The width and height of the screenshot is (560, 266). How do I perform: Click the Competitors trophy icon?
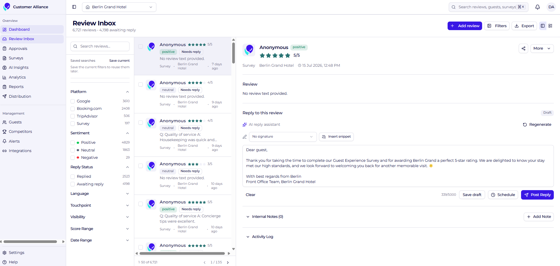pyautogui.click(x=4, y=132)
